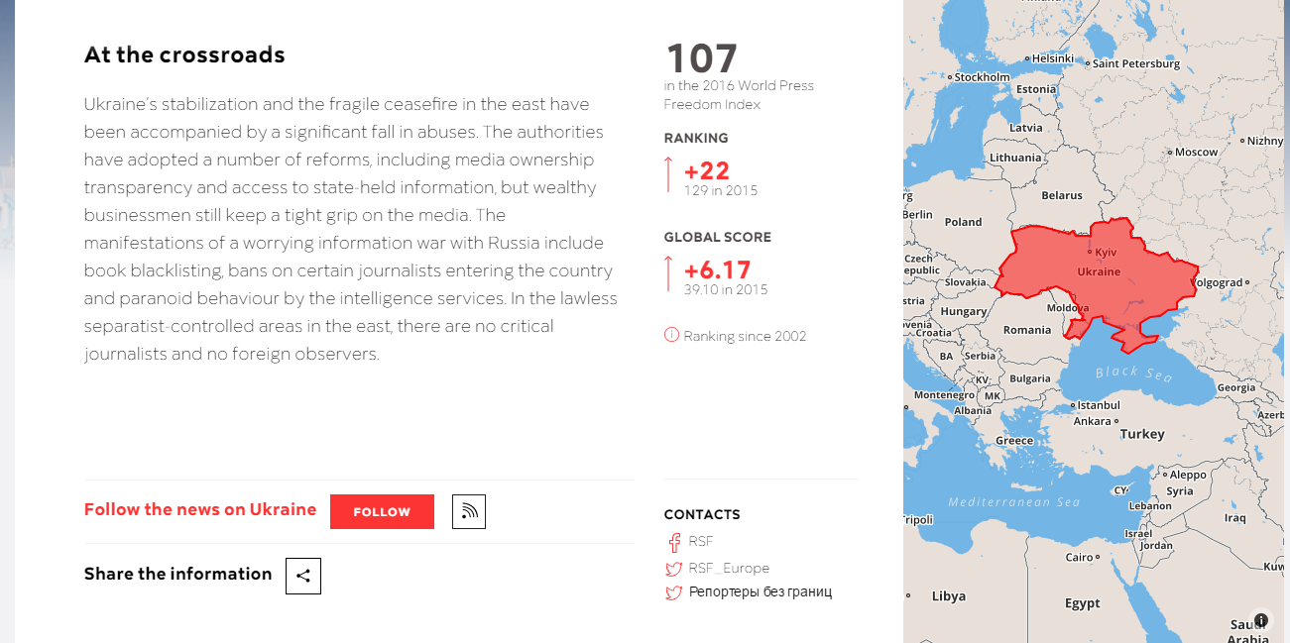This screenshot has width=1290, height=643.
Task: Click the map info icon
Action: (x=1260, y=620)
